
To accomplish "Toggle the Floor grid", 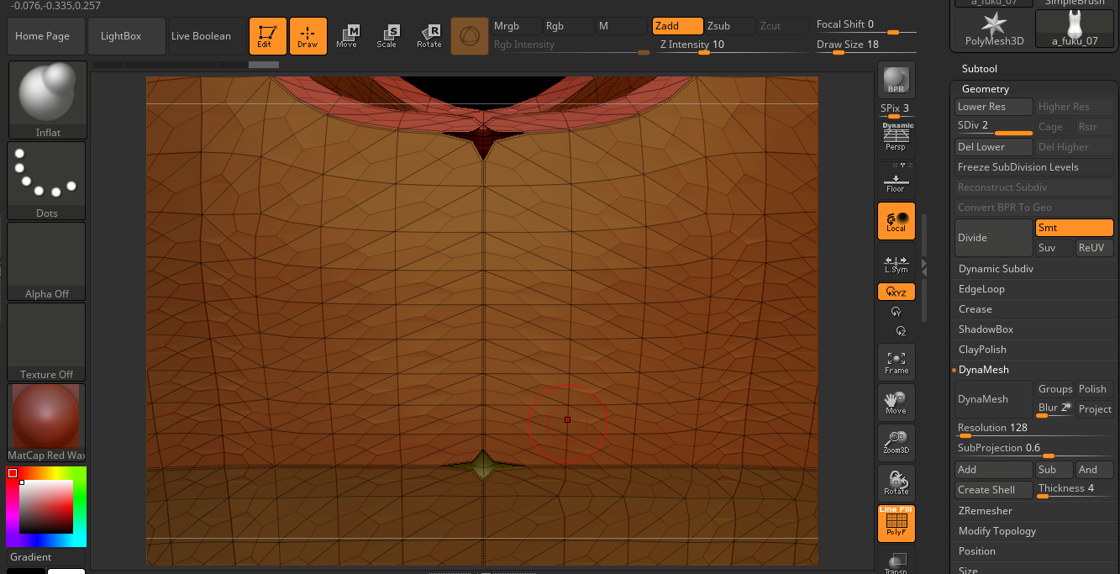I will pyautogui.click(x=897, y=179).
